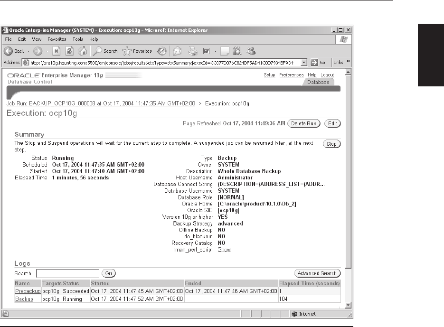The width and height of the screenshot is (444, 327).
Task: Click the scrollbar up arrow
Action: (x=348, y=72)
